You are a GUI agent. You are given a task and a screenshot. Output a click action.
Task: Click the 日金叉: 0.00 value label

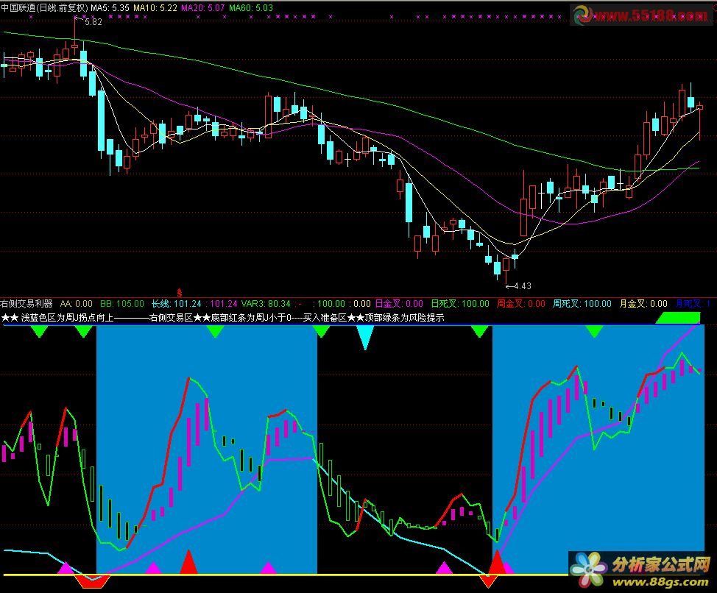(399, 303)
